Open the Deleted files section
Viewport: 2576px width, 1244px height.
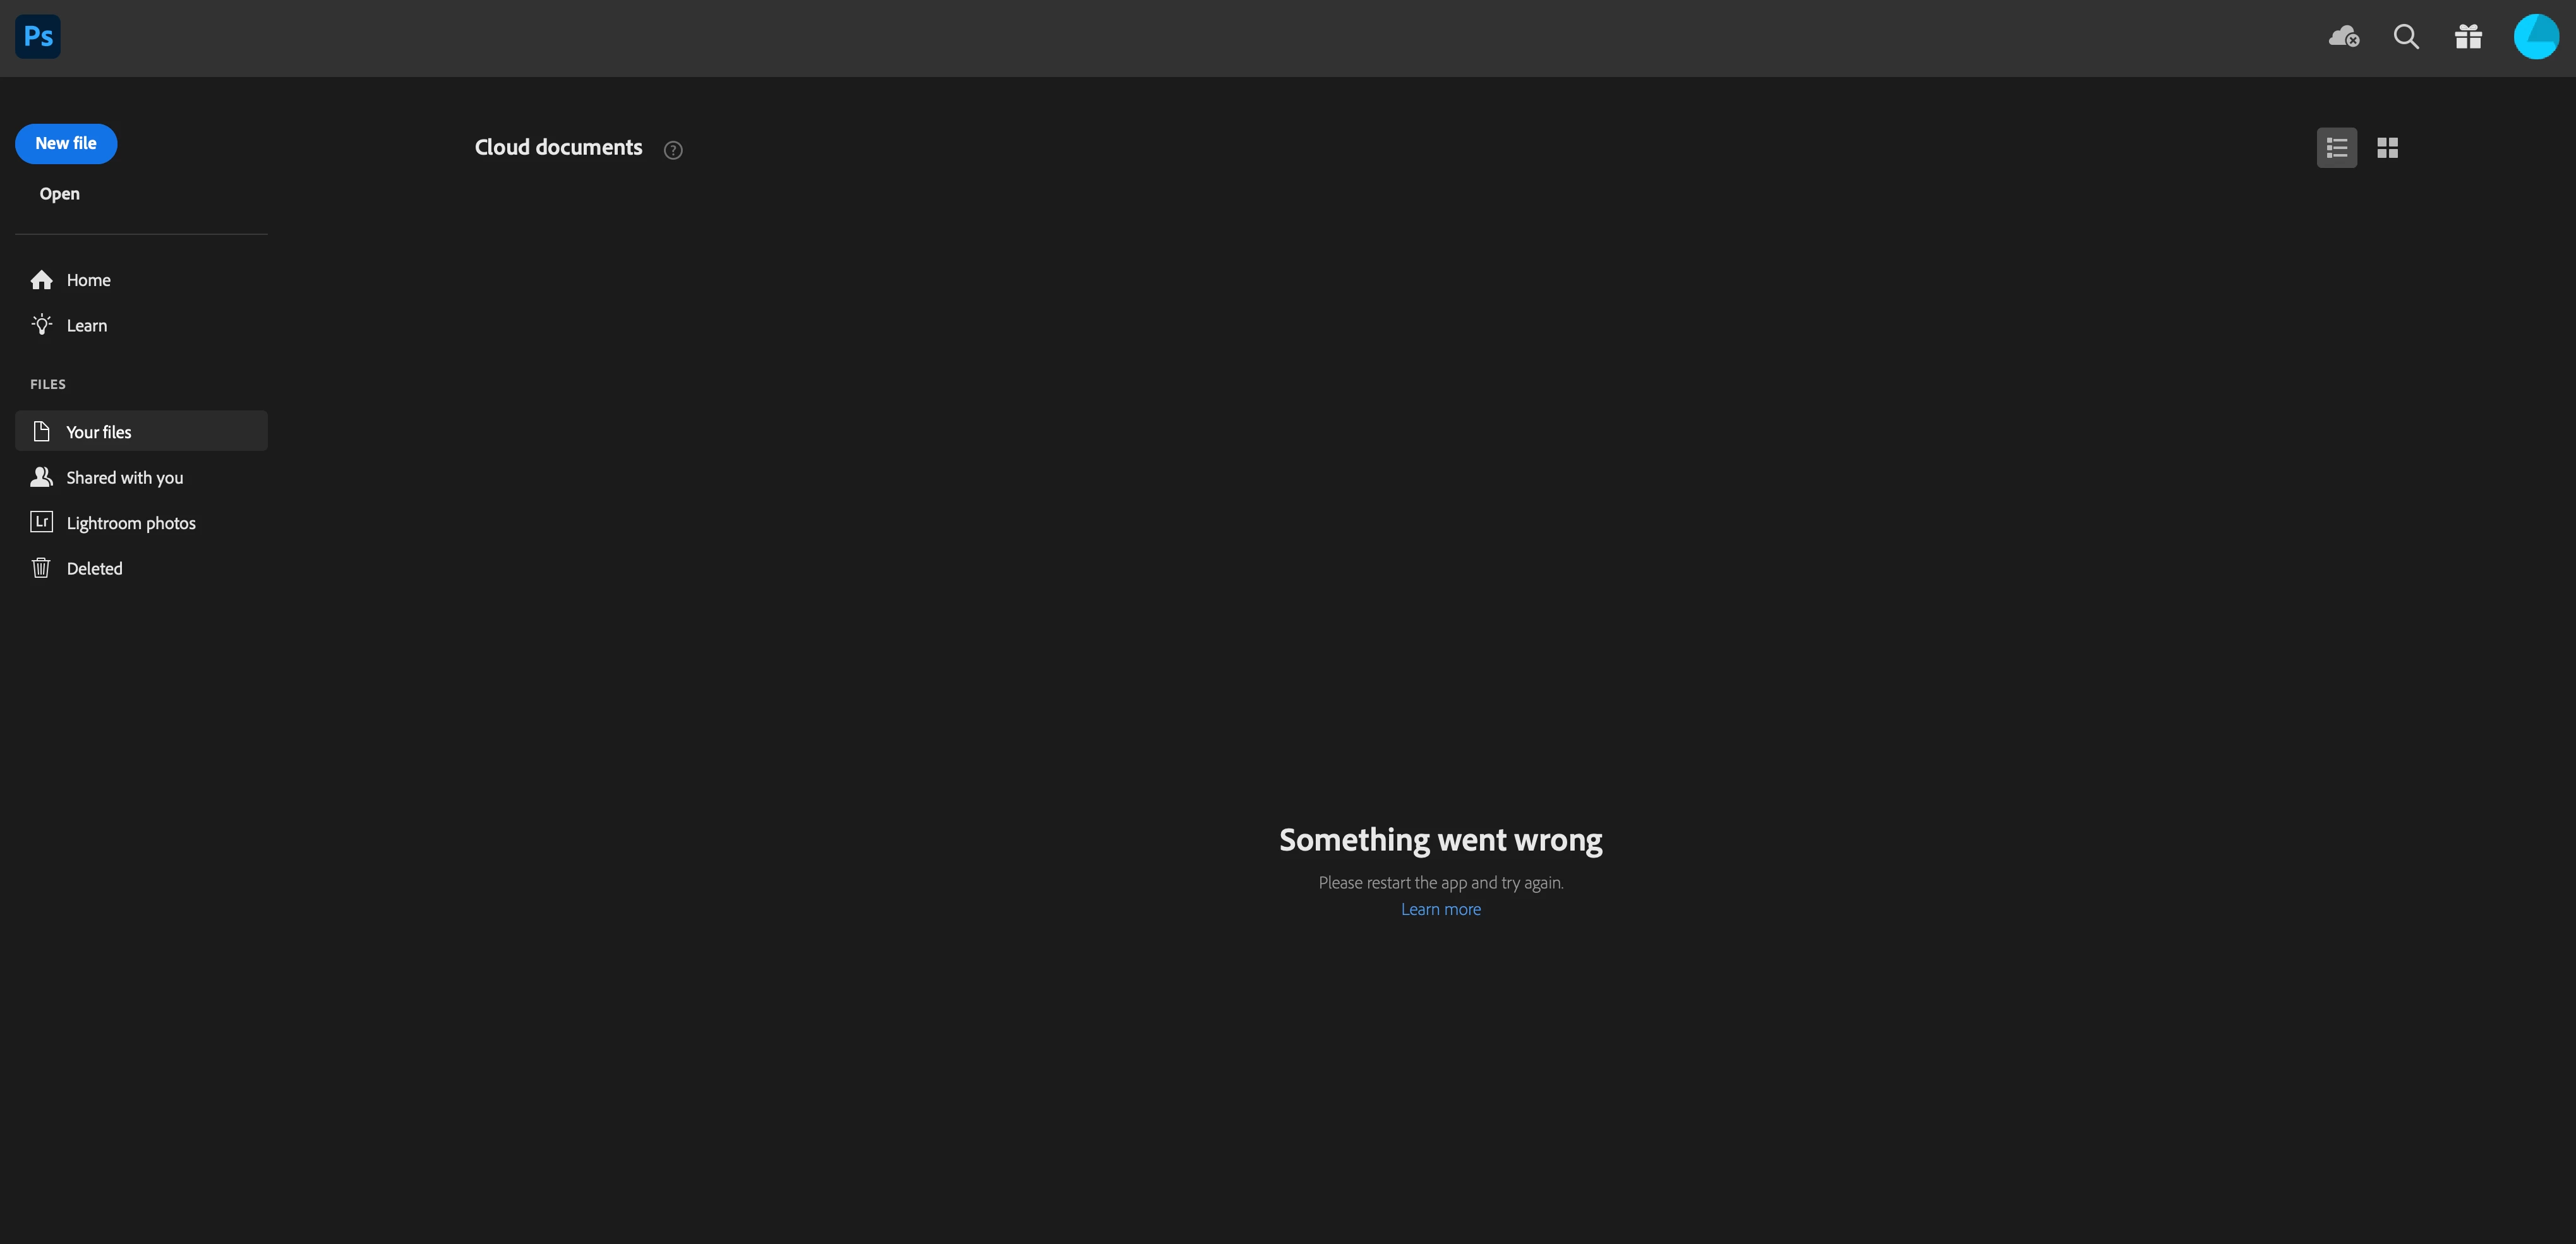point(95,569)
